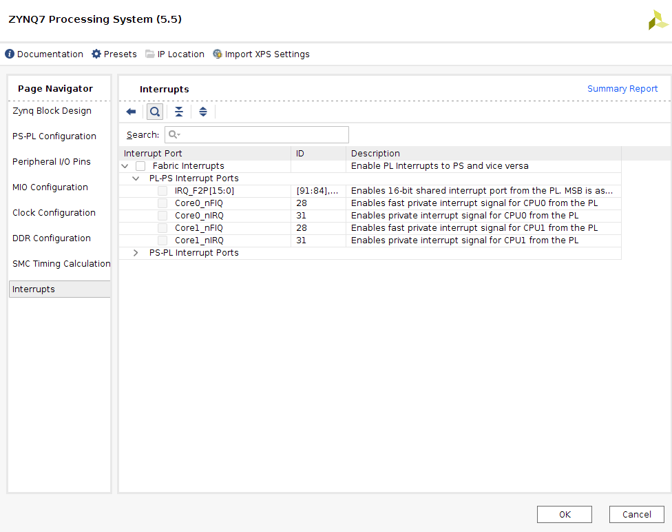Click the IP Location folder icon

point(149,54)
